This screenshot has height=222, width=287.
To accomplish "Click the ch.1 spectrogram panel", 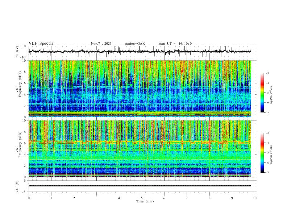I will click(140, 89).
